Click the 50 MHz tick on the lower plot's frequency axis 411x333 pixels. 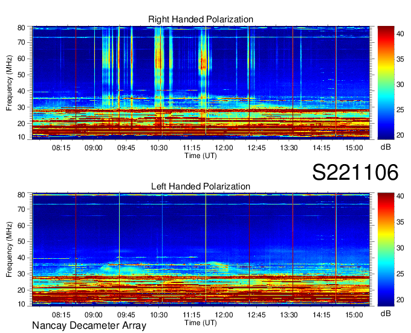point(21,241)
